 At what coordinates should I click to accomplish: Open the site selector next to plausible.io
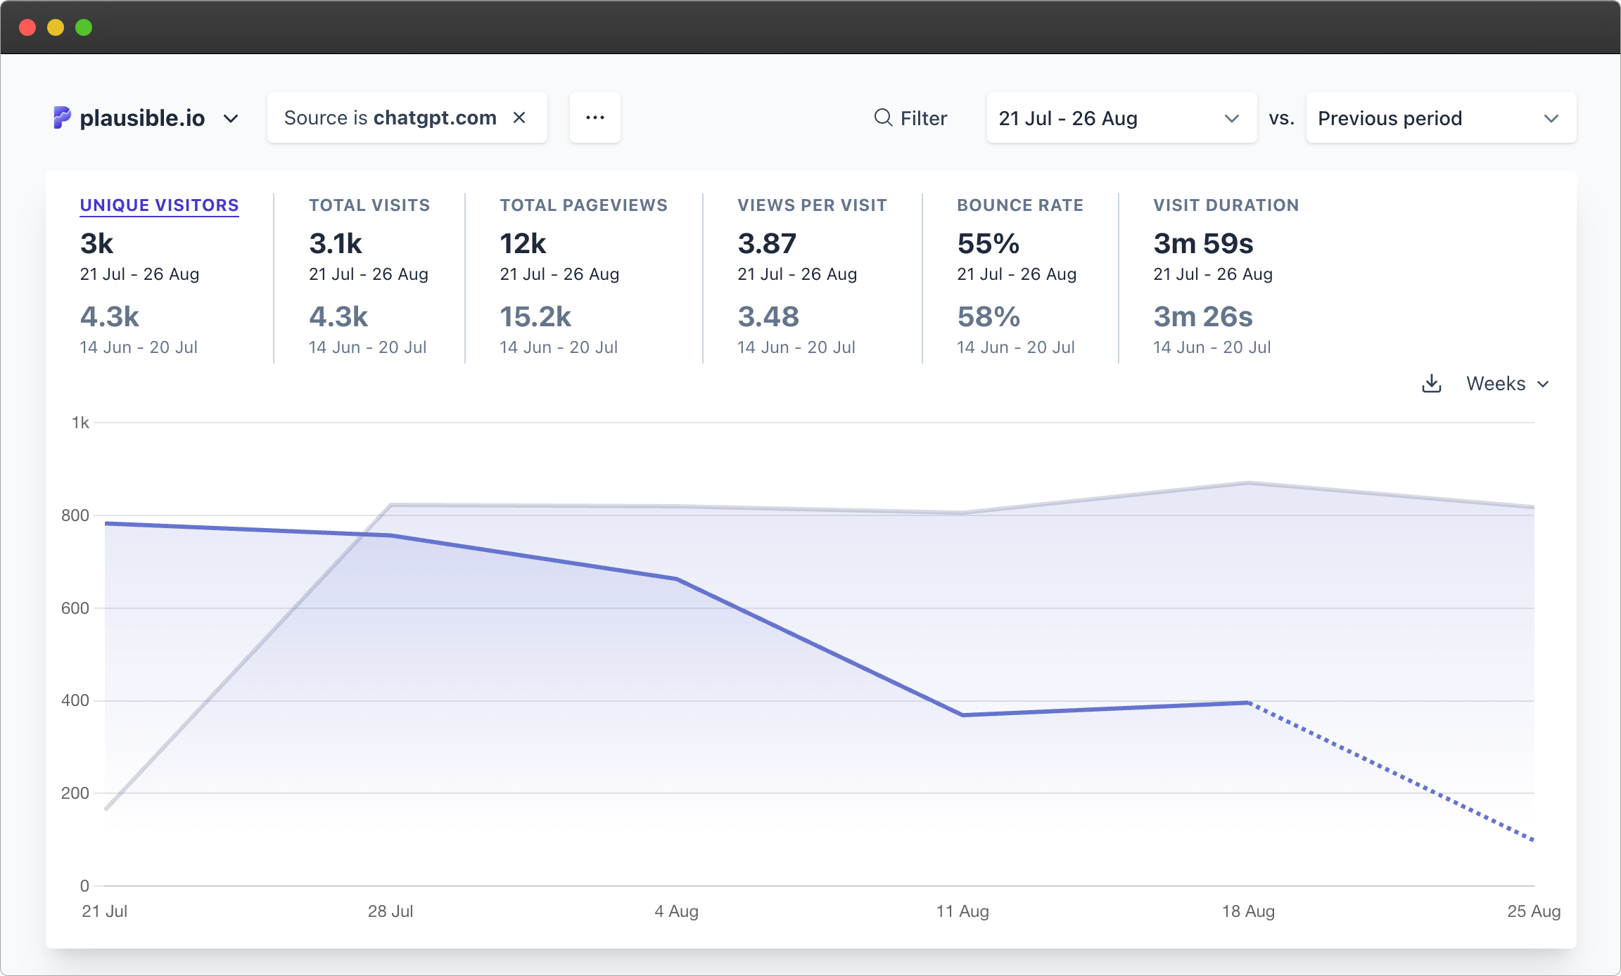(x=231, y=120)
